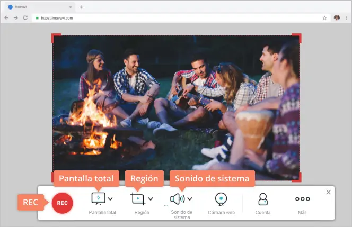
Task: Select the Pantalla total monitor icon
Action: click(x=98, y=199)
